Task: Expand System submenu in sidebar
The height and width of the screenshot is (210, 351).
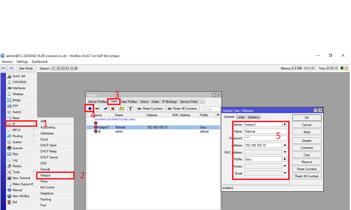Action: 34,142
